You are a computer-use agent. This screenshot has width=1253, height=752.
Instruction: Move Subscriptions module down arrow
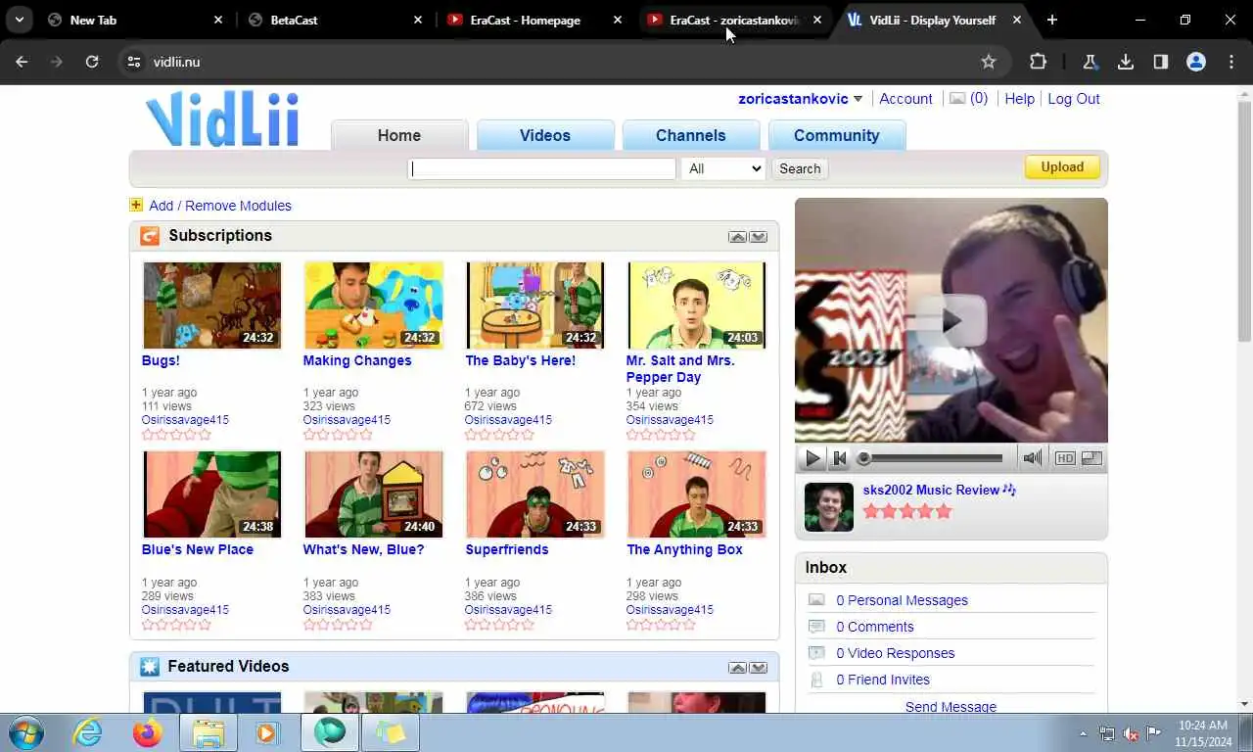pyautogui.click(x=758, y=237)
